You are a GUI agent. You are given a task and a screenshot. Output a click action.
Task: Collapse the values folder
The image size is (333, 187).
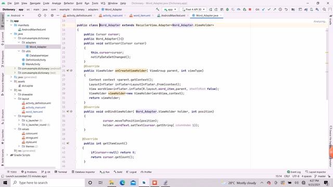pos(15,129)
